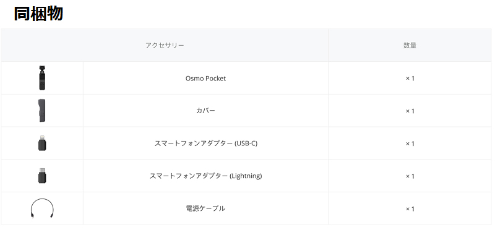This screenshot has width=495, height=235.
Task: Click the アクセサリー column header
Action: pos(165,45)
